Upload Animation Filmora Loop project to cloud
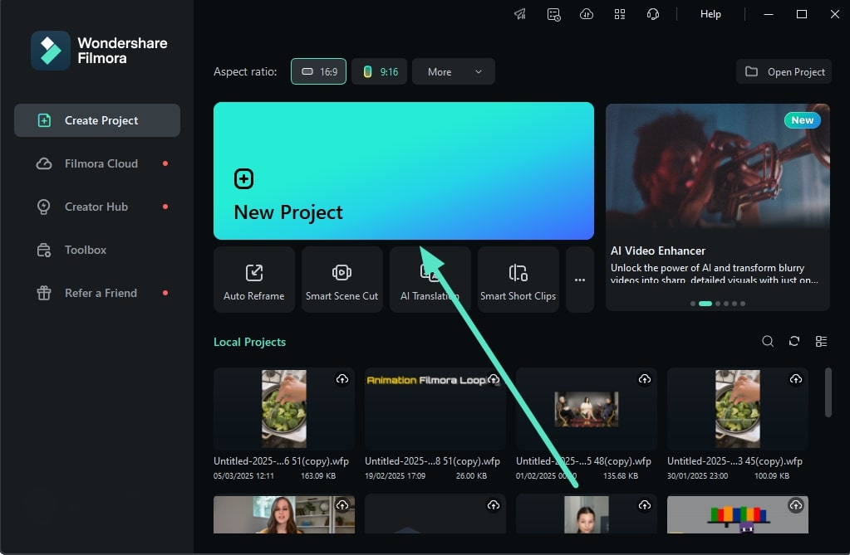 (x=494, y=379)
